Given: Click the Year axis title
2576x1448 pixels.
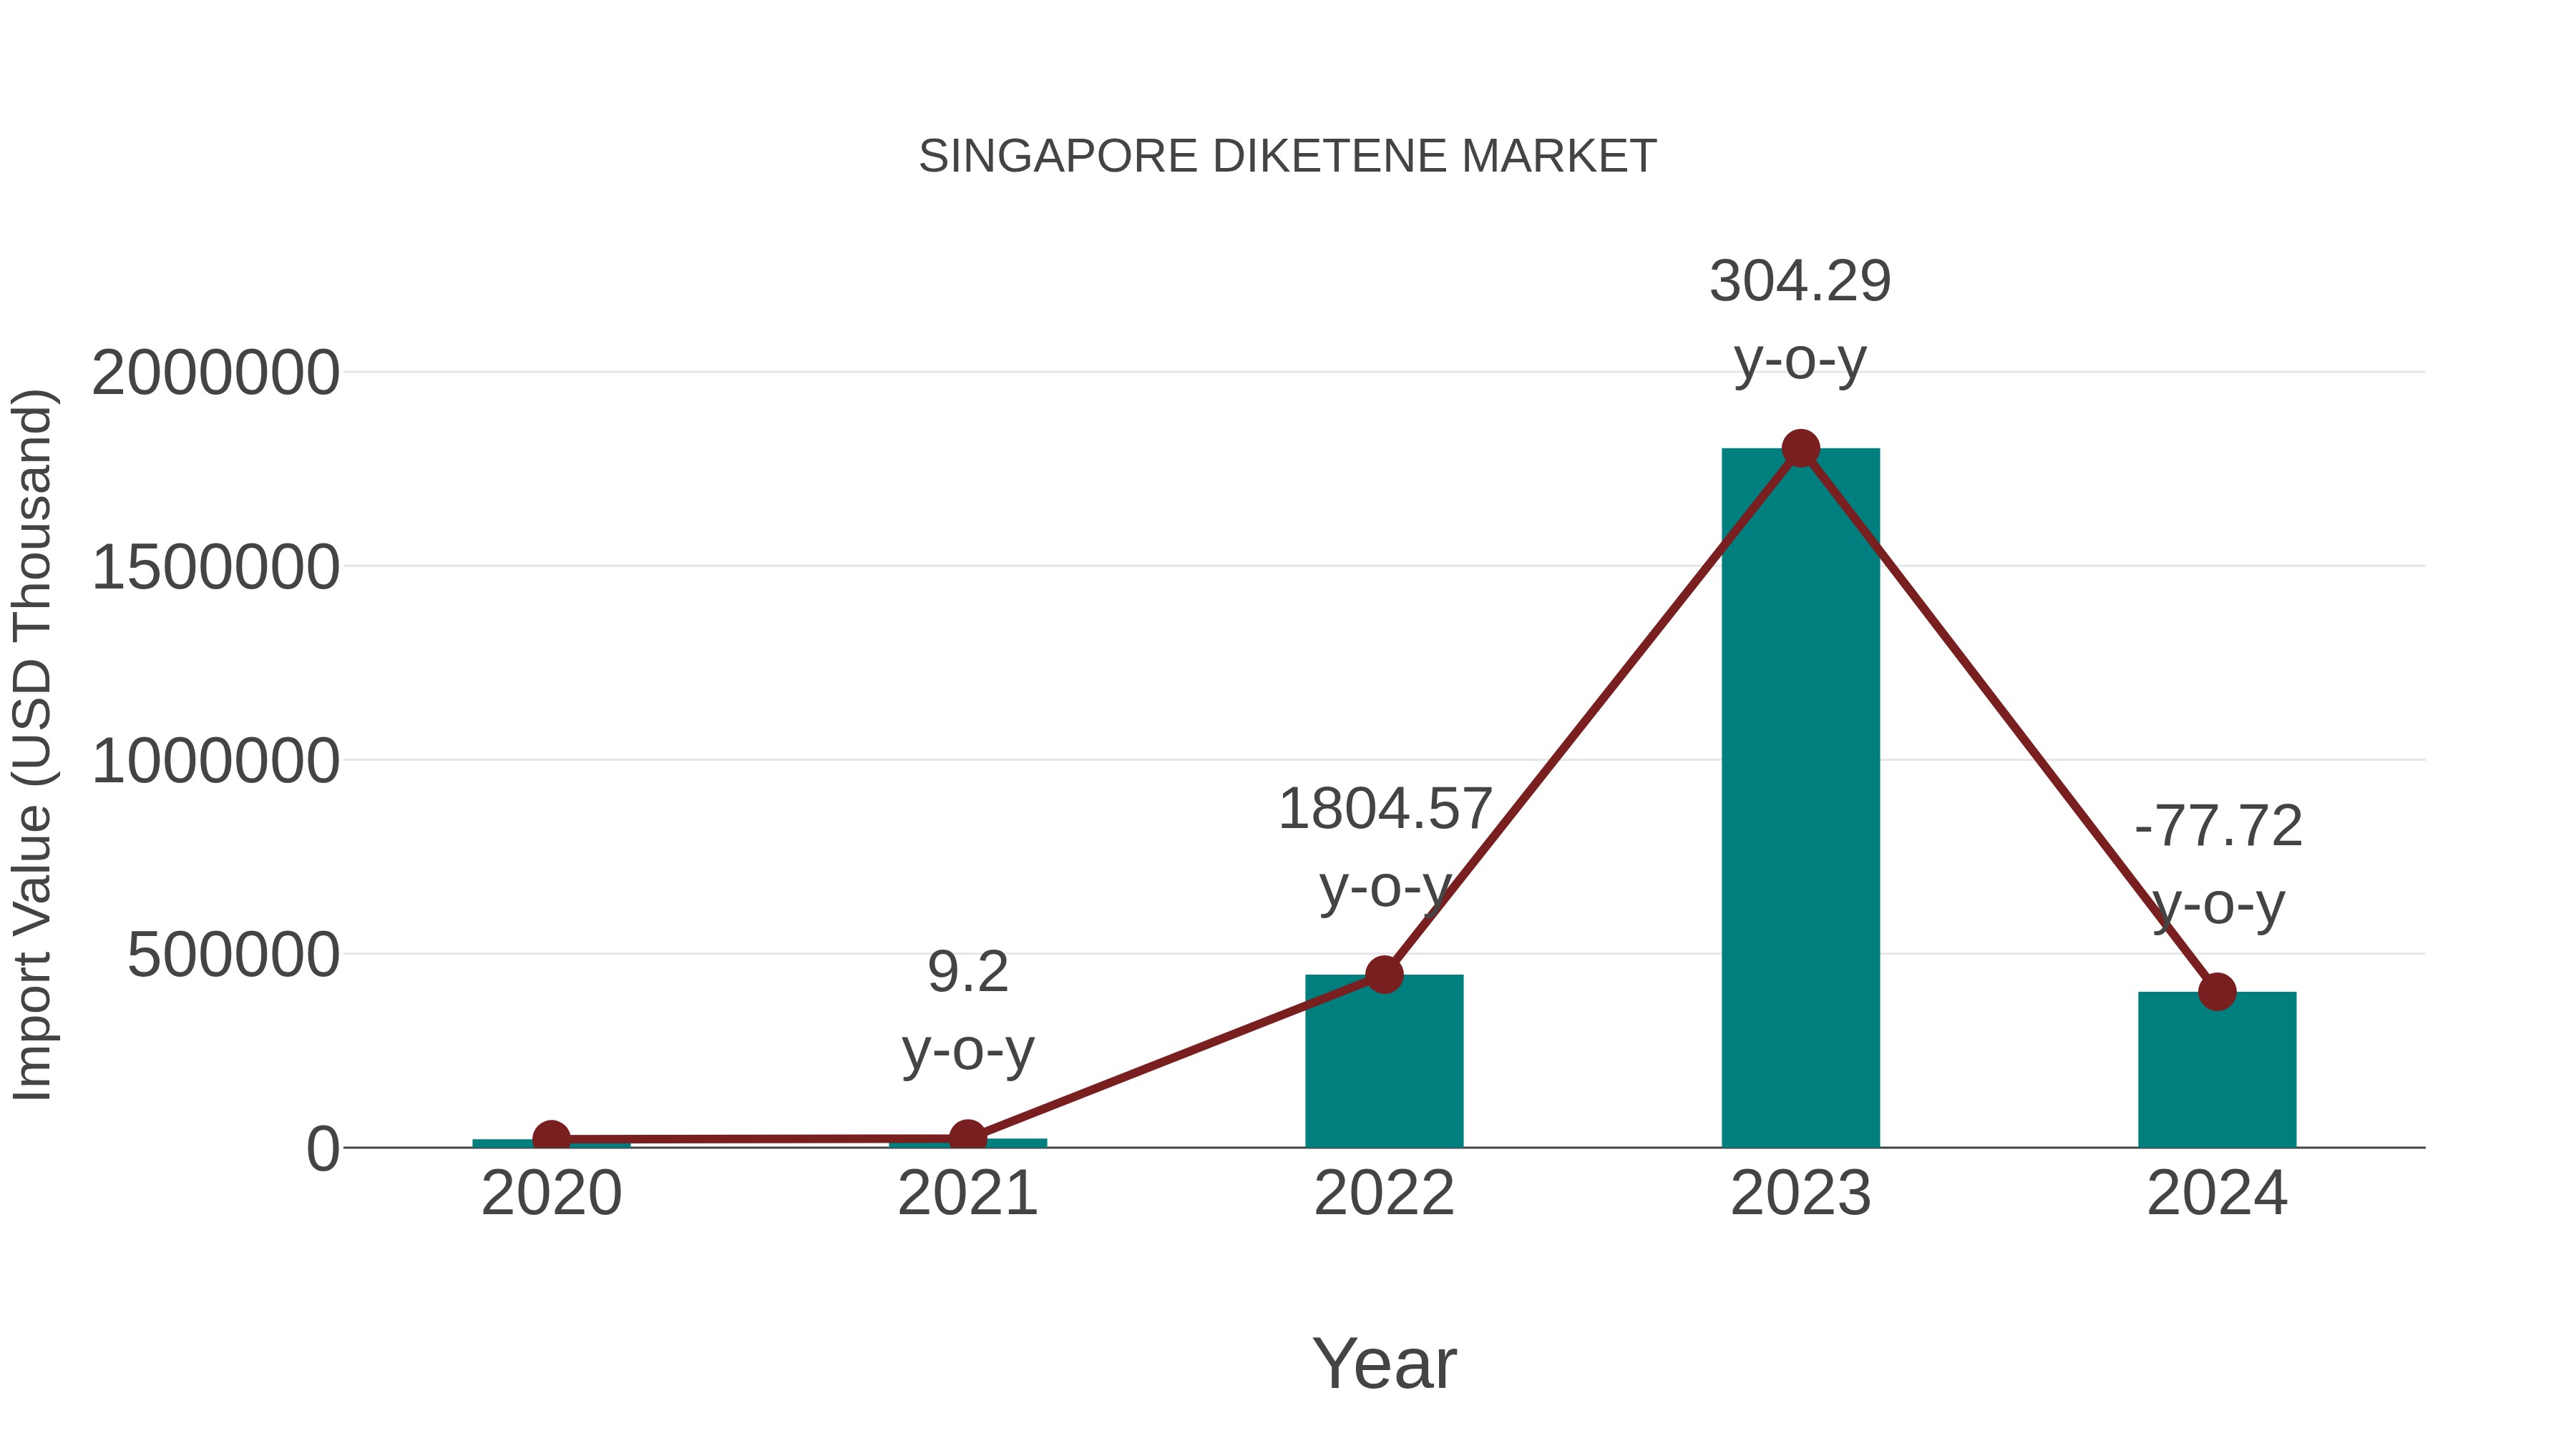Looking at the screenshot, I should pos(1384,1364).
